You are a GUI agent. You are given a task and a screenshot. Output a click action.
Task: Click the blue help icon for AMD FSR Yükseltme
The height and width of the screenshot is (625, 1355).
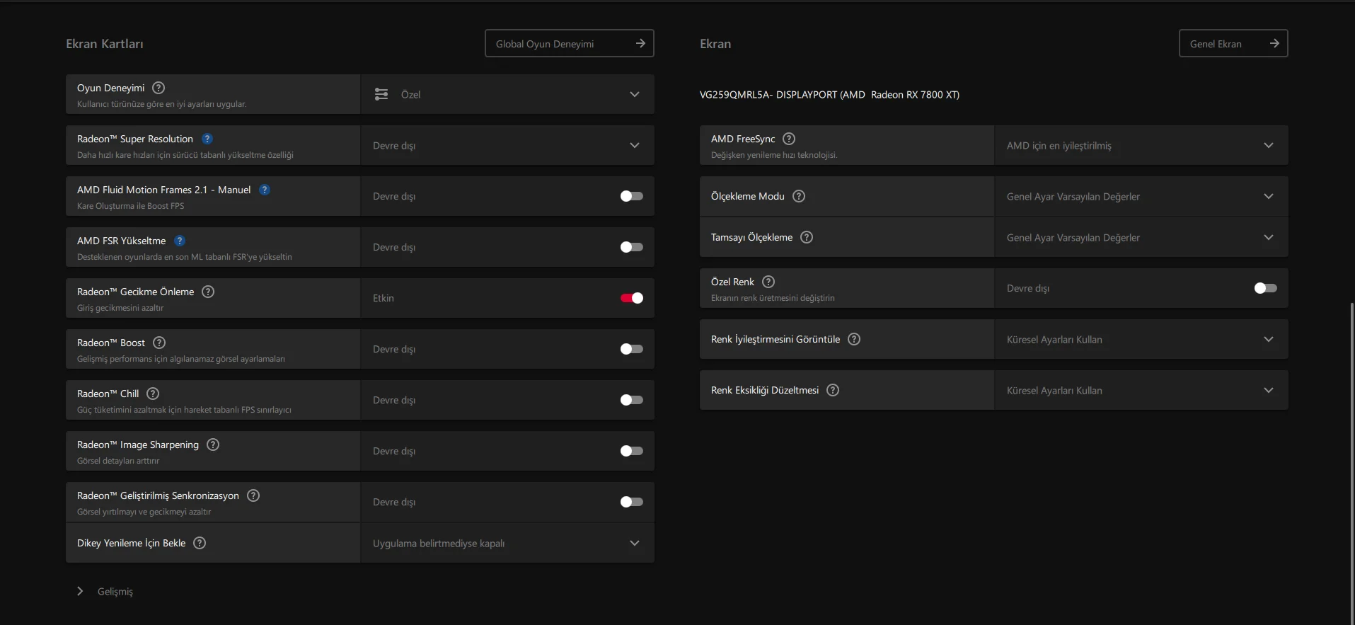pyautogui.click(x=180, y=241)
